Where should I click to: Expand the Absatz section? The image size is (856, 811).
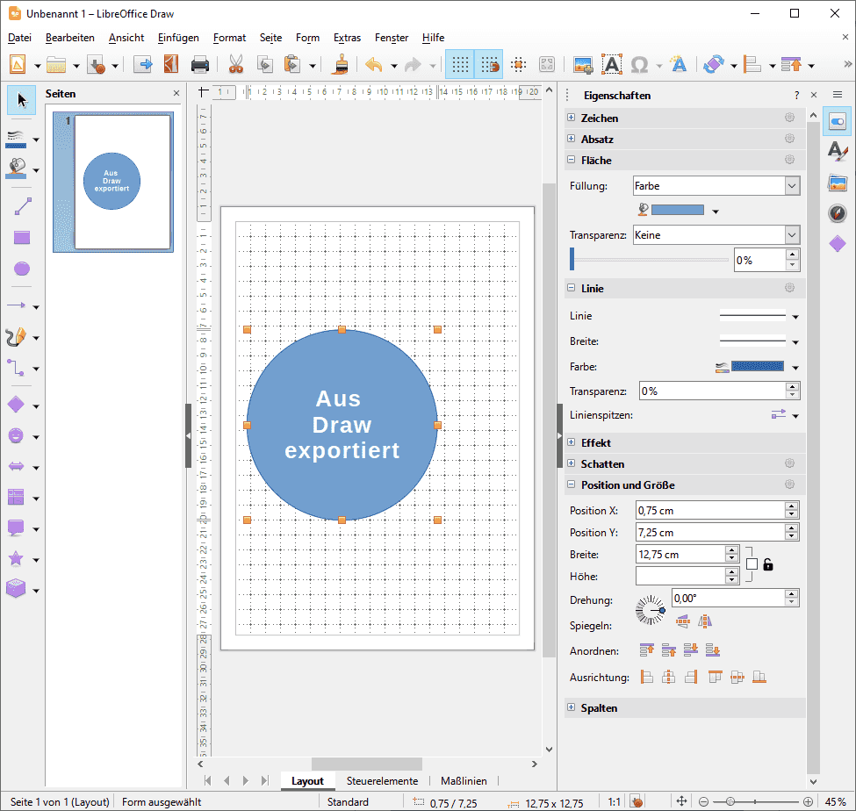(571, 139)
